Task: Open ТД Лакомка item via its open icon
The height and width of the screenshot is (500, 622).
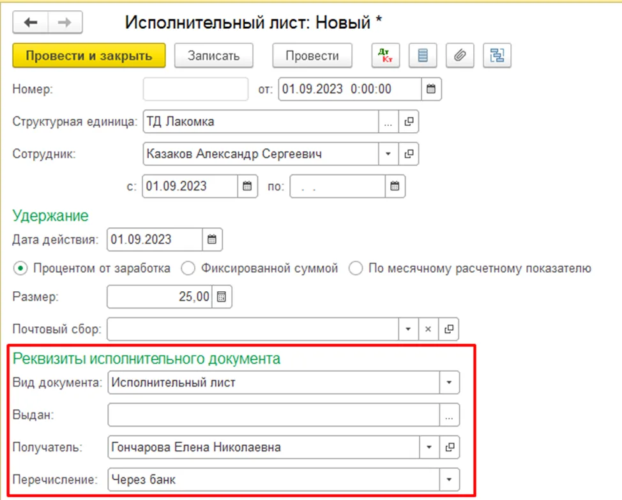Action: (409, 122)
